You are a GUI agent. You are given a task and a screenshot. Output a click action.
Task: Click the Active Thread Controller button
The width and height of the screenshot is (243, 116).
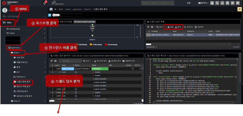click(84, 22)
